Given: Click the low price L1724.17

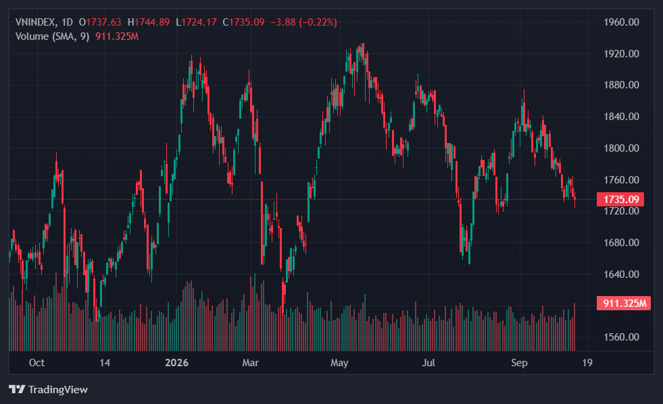Looking at the screenshot, I should point(196,22).
